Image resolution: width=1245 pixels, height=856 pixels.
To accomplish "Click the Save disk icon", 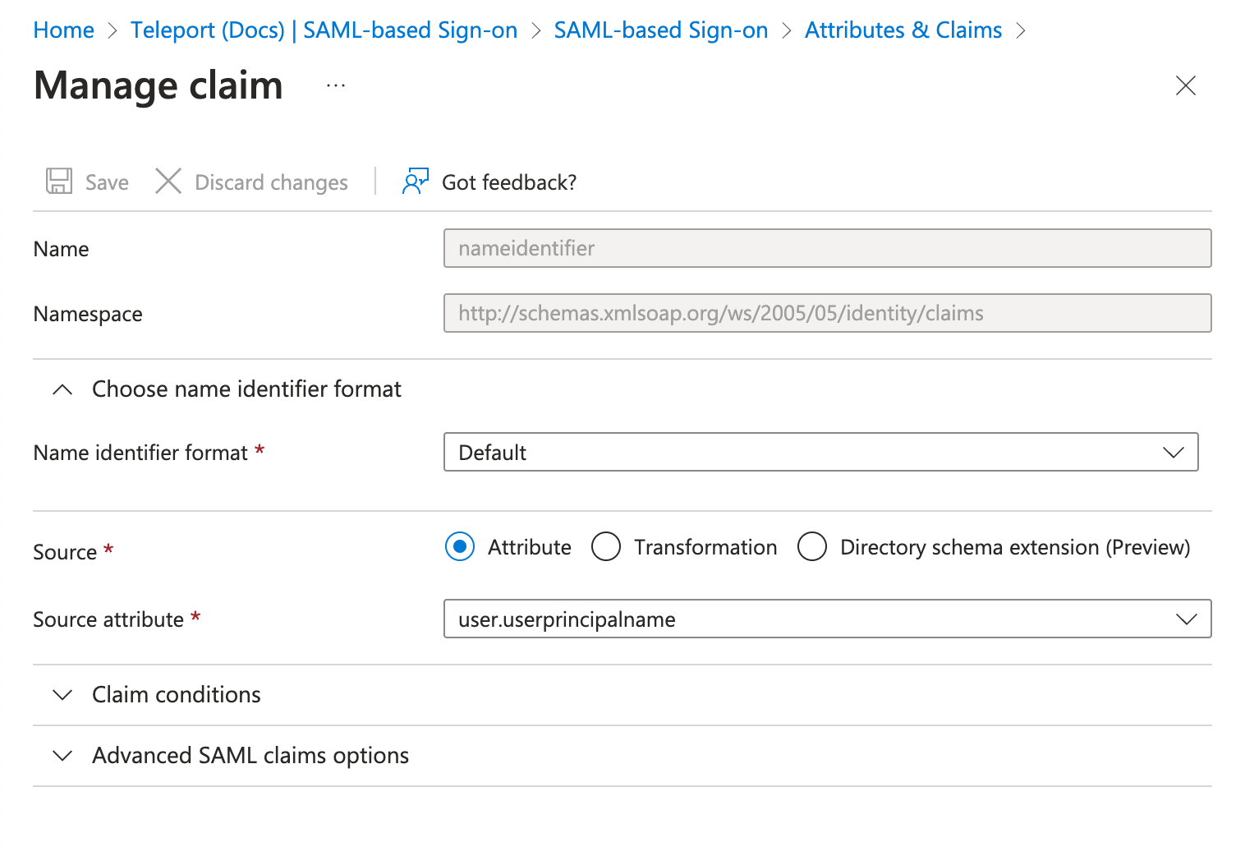I will point(57,181).
